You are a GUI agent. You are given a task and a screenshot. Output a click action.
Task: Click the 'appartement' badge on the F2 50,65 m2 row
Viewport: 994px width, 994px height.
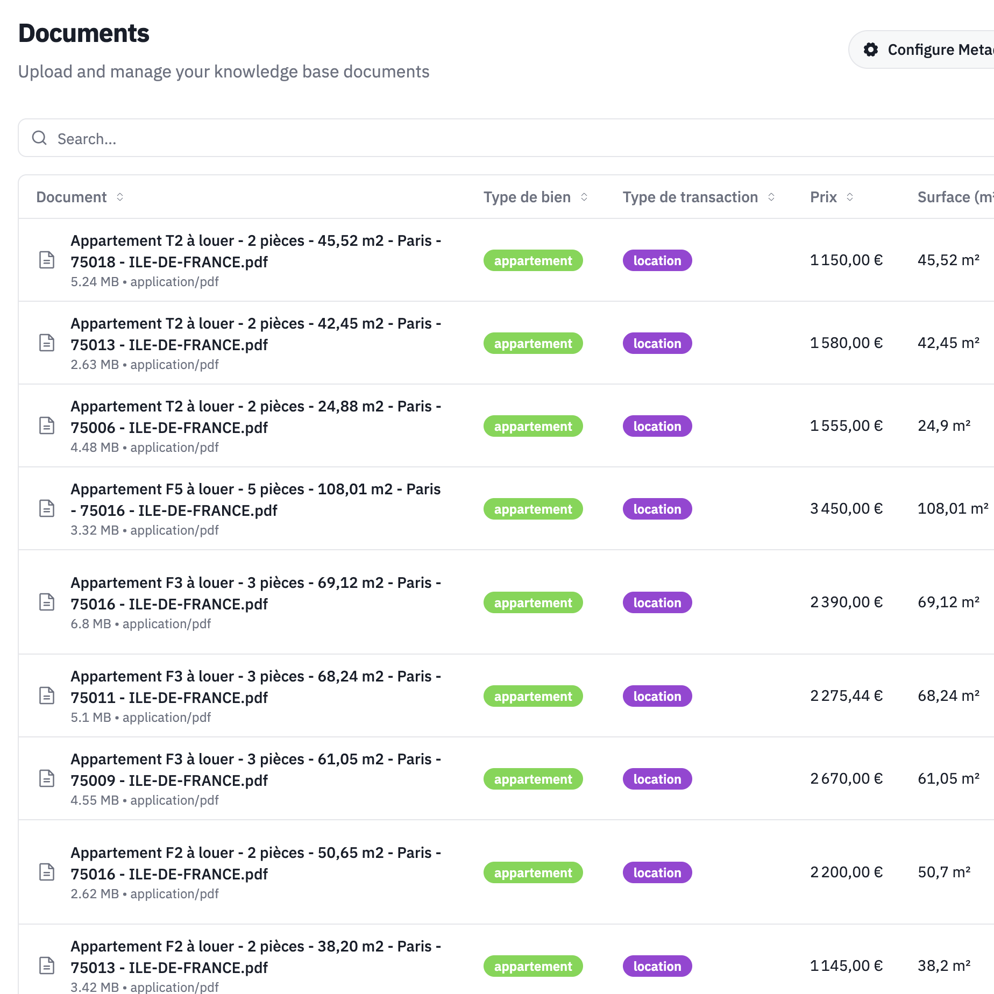(533, 872)
